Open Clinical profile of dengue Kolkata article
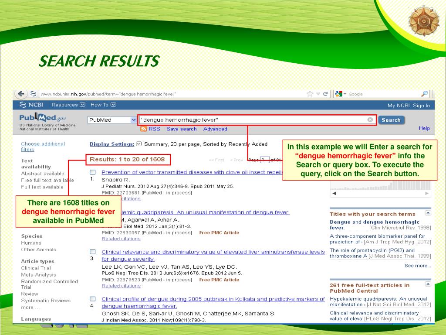The width and height of the screenshot is (446, 335). pyautogui.click(x=213, y=302)
